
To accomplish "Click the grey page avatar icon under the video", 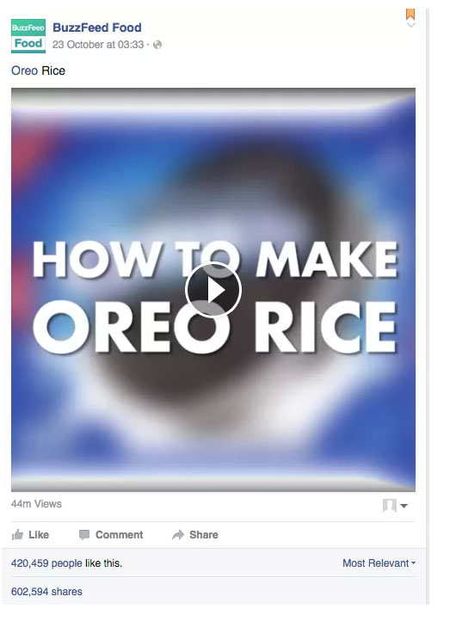I will coord(390,506).
